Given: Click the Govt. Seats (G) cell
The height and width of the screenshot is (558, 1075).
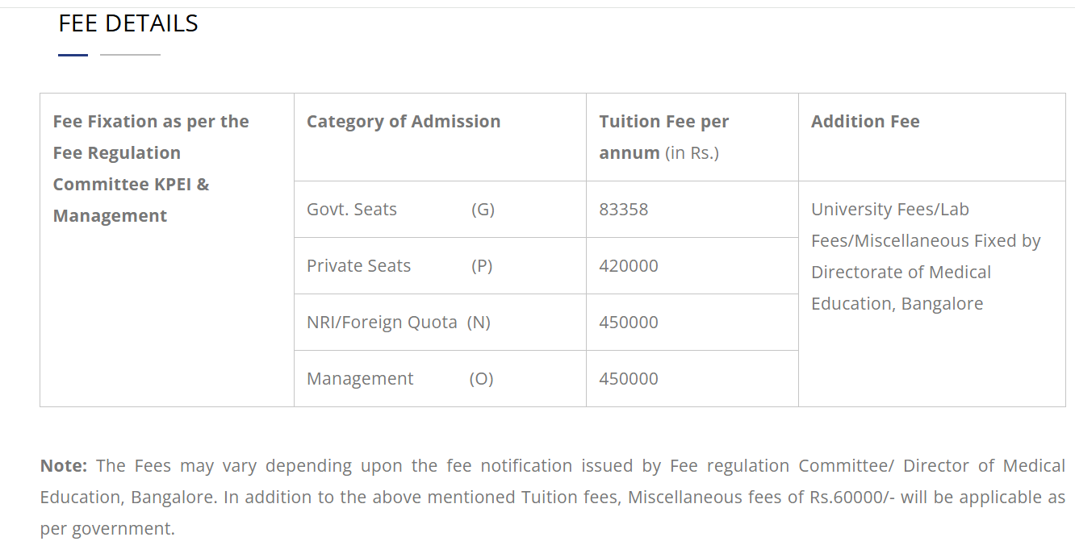Looking at the screenshot, I should coord(400,210).
